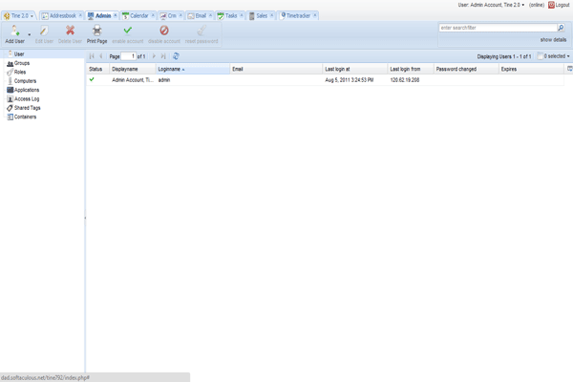The width and height of the screenshot is (573, 382).
Task: Open the grid column settings icon
Action: (x=569, y=70)
